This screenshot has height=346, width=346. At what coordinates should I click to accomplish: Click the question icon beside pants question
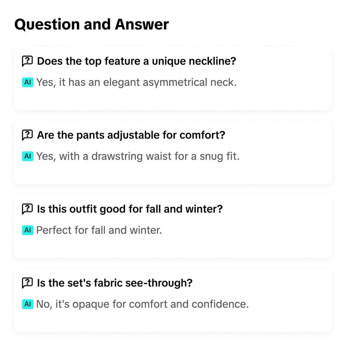[27, 135]
